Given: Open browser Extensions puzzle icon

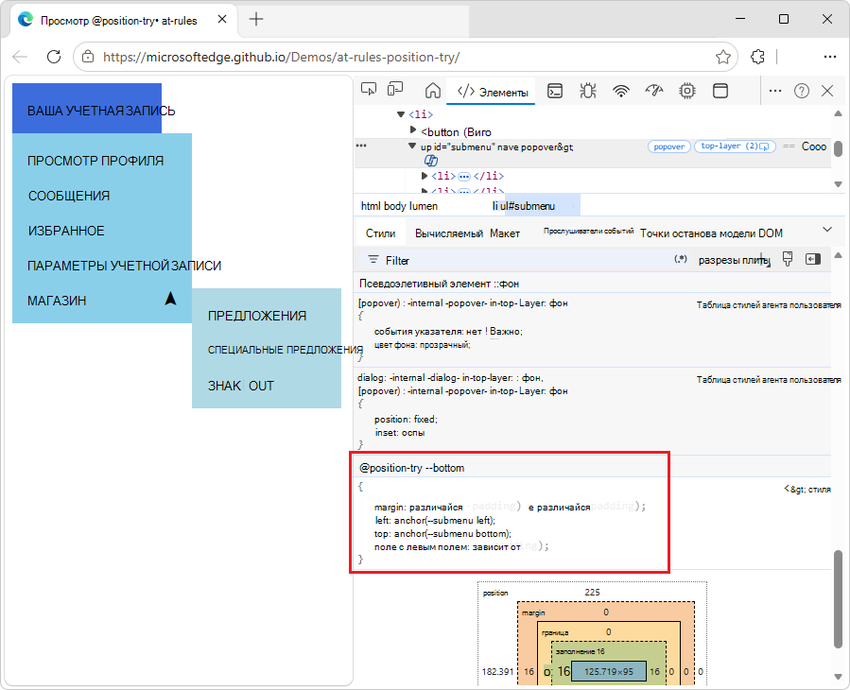Looking at the screenshot, I should click(x=757, y=57).
